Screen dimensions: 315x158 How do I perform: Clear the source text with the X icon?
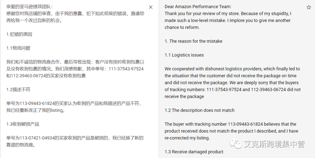click(x=150, y=7)
